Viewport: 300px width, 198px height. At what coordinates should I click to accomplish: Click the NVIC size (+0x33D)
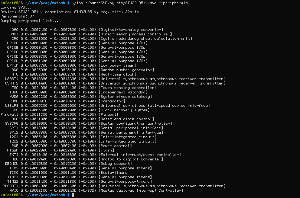coord(87,190)
